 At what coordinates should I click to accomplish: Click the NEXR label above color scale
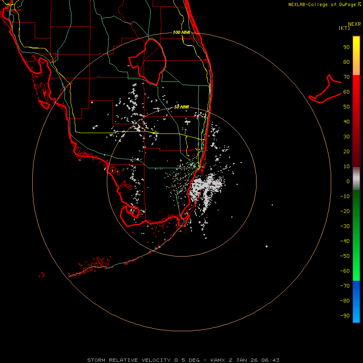click(354, 24)
